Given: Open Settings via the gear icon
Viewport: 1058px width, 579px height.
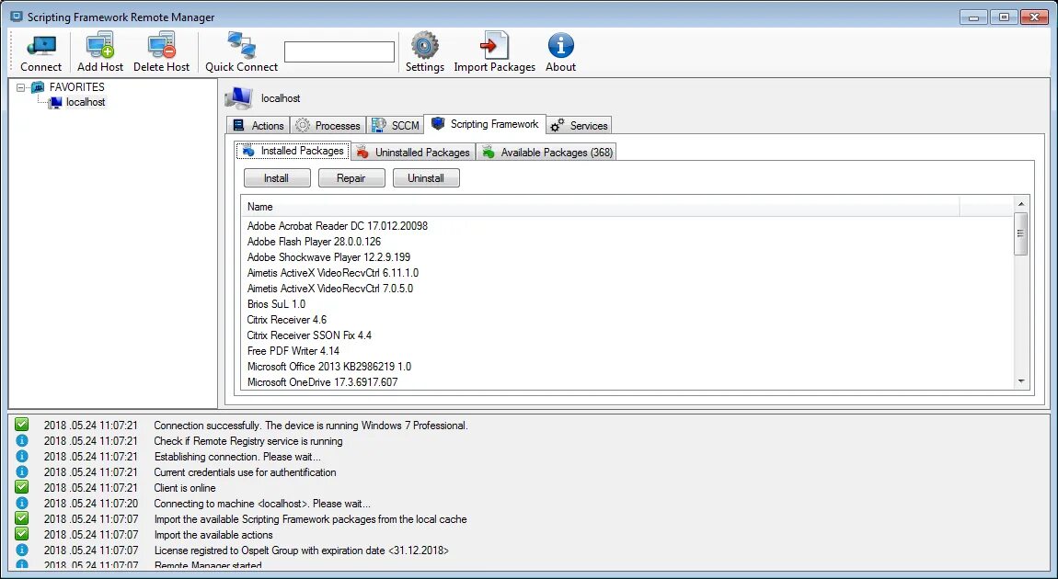Looking at the screenshot, I should click(x=424, y=46).
